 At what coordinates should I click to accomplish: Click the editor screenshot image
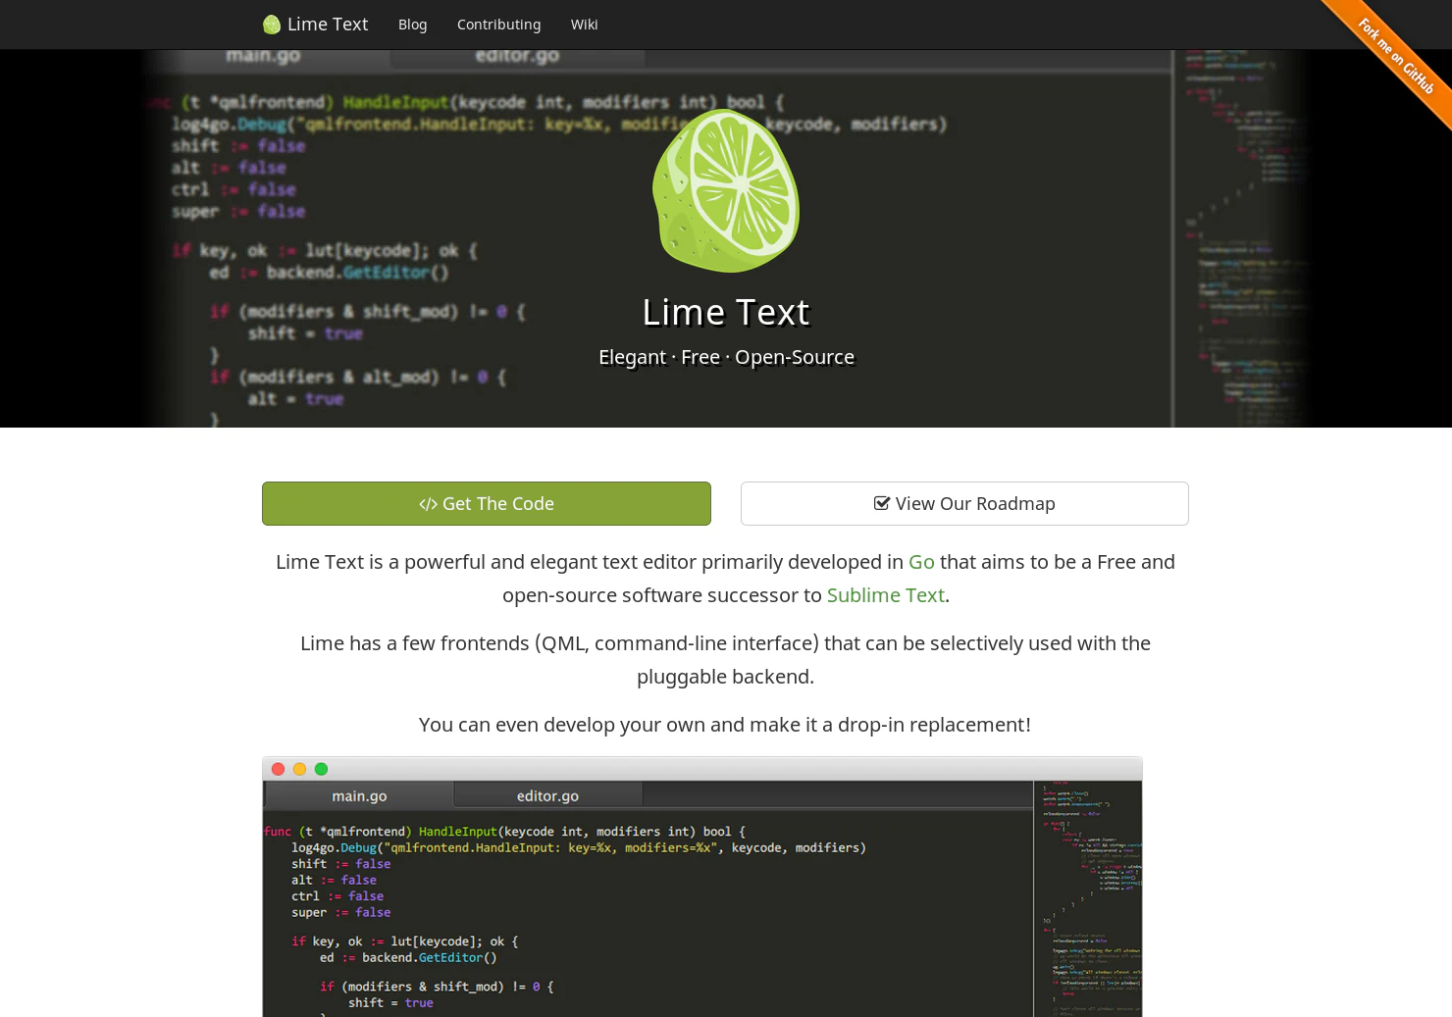pyautogui.click(x=702, y=887)
